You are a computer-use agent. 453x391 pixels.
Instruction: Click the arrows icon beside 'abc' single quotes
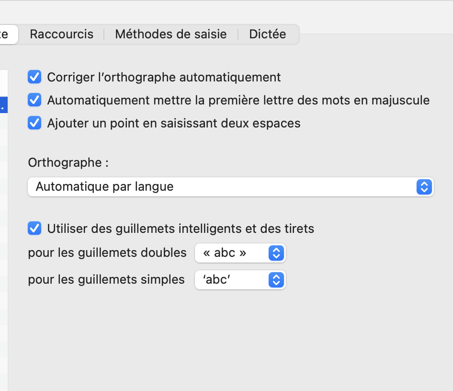pos(276,280)
